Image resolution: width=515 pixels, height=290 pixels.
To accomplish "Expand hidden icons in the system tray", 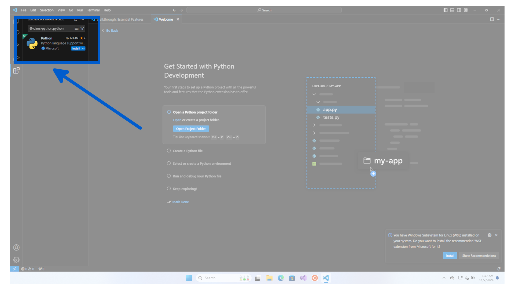I will point(444,278).
